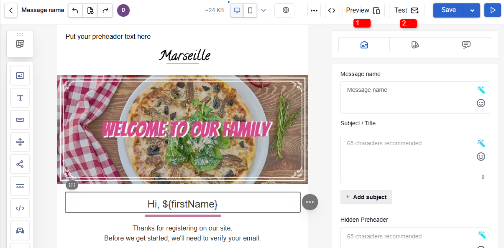504x248 pixels.
Task: Select the Button block
Action: point(20,120)
